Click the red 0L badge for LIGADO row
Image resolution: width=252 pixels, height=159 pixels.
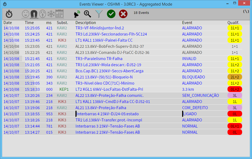tap(235, 114)
